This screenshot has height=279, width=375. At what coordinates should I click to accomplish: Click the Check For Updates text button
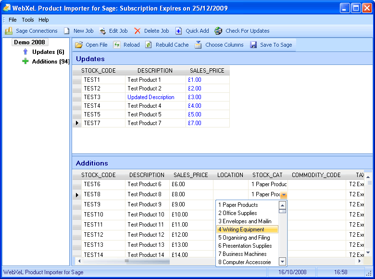[x=248, y=31]
